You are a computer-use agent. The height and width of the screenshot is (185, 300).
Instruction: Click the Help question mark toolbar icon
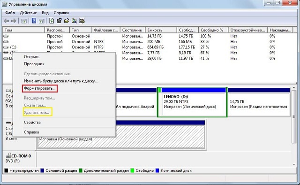pyautogui.click(x=34, y=21)
